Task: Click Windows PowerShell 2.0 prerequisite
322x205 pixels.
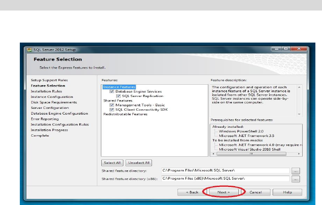Action: pos(241,131)
